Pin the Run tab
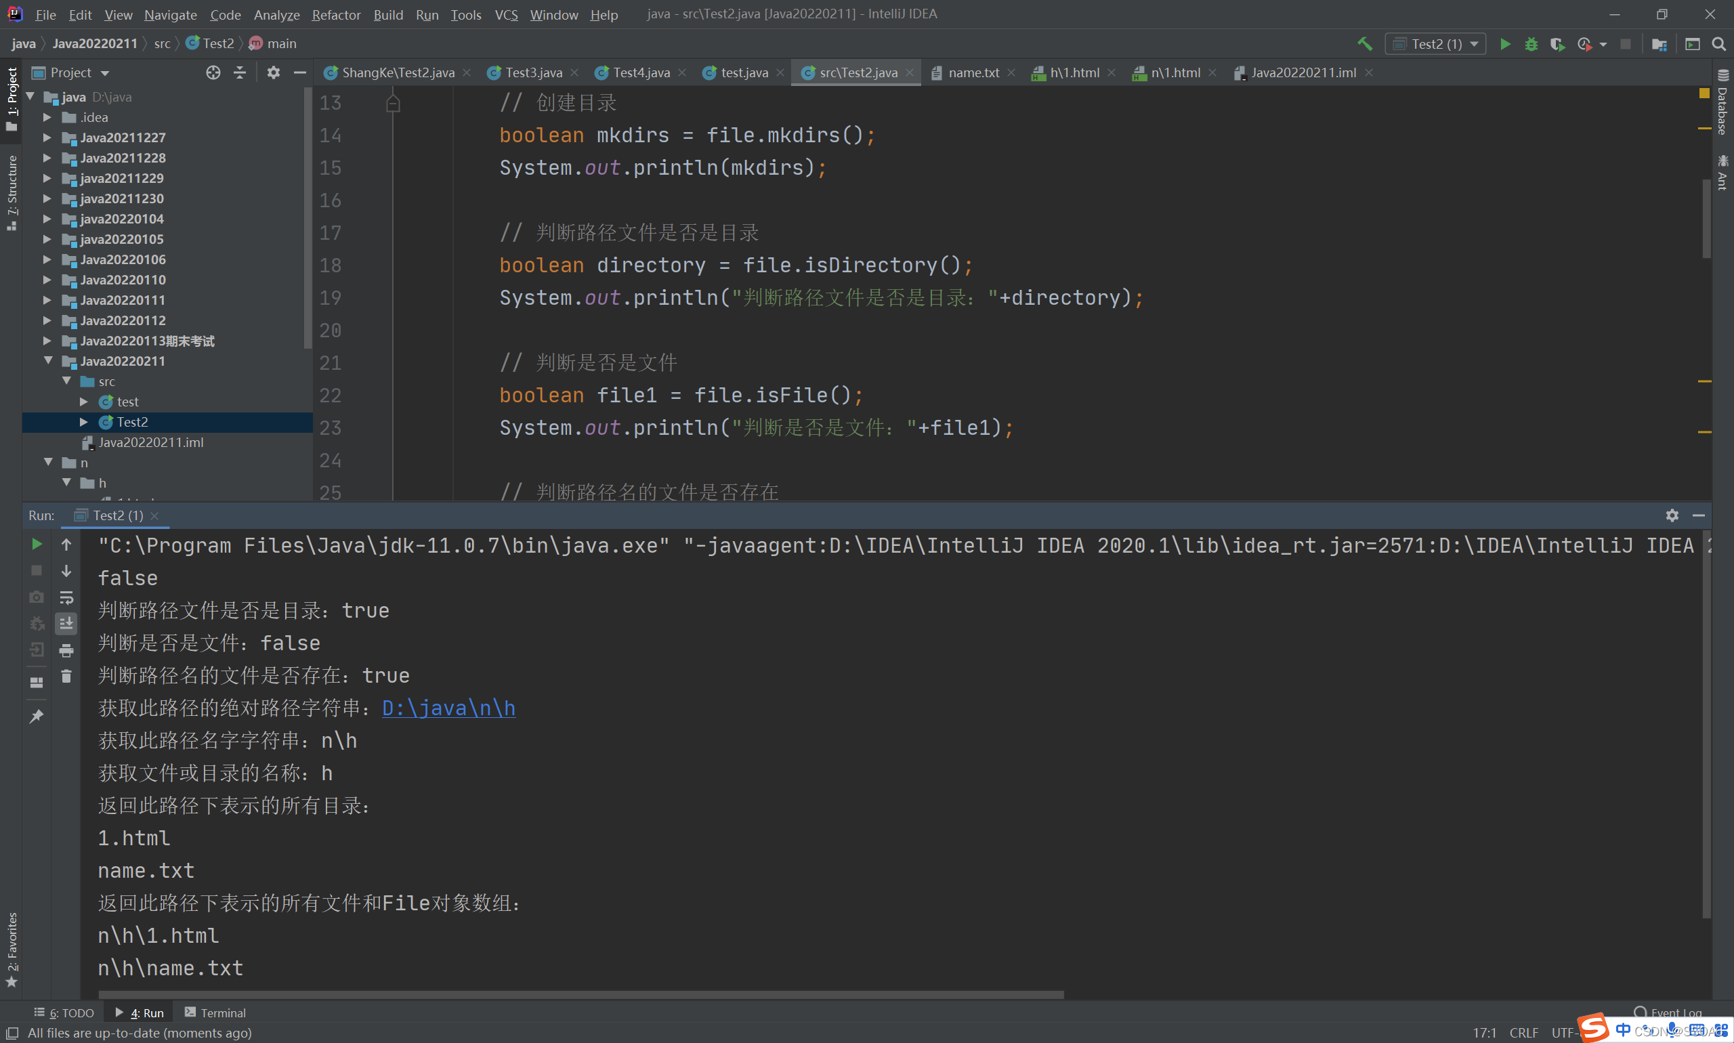This screenshot has height=1043, width=1734. [37, 716]
